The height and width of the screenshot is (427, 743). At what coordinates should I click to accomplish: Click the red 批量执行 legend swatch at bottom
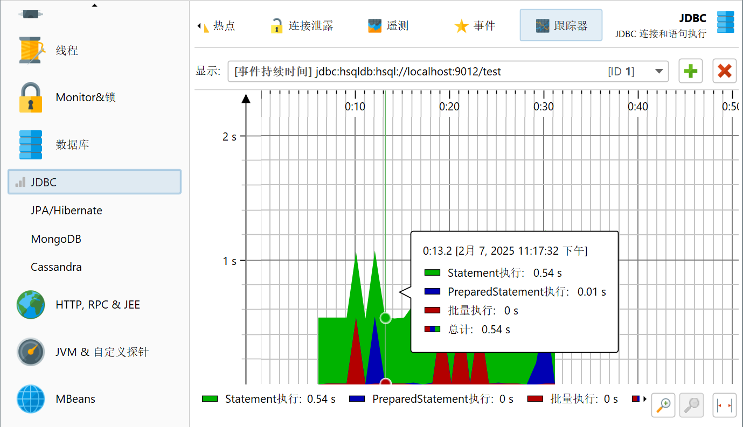pyautogui.click(x=535, y=399)
